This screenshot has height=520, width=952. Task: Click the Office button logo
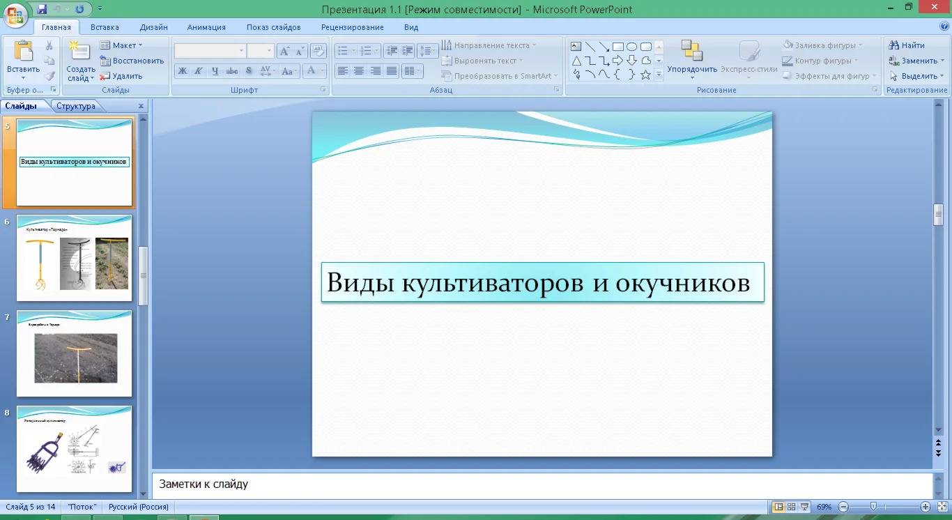pos(15,14)
